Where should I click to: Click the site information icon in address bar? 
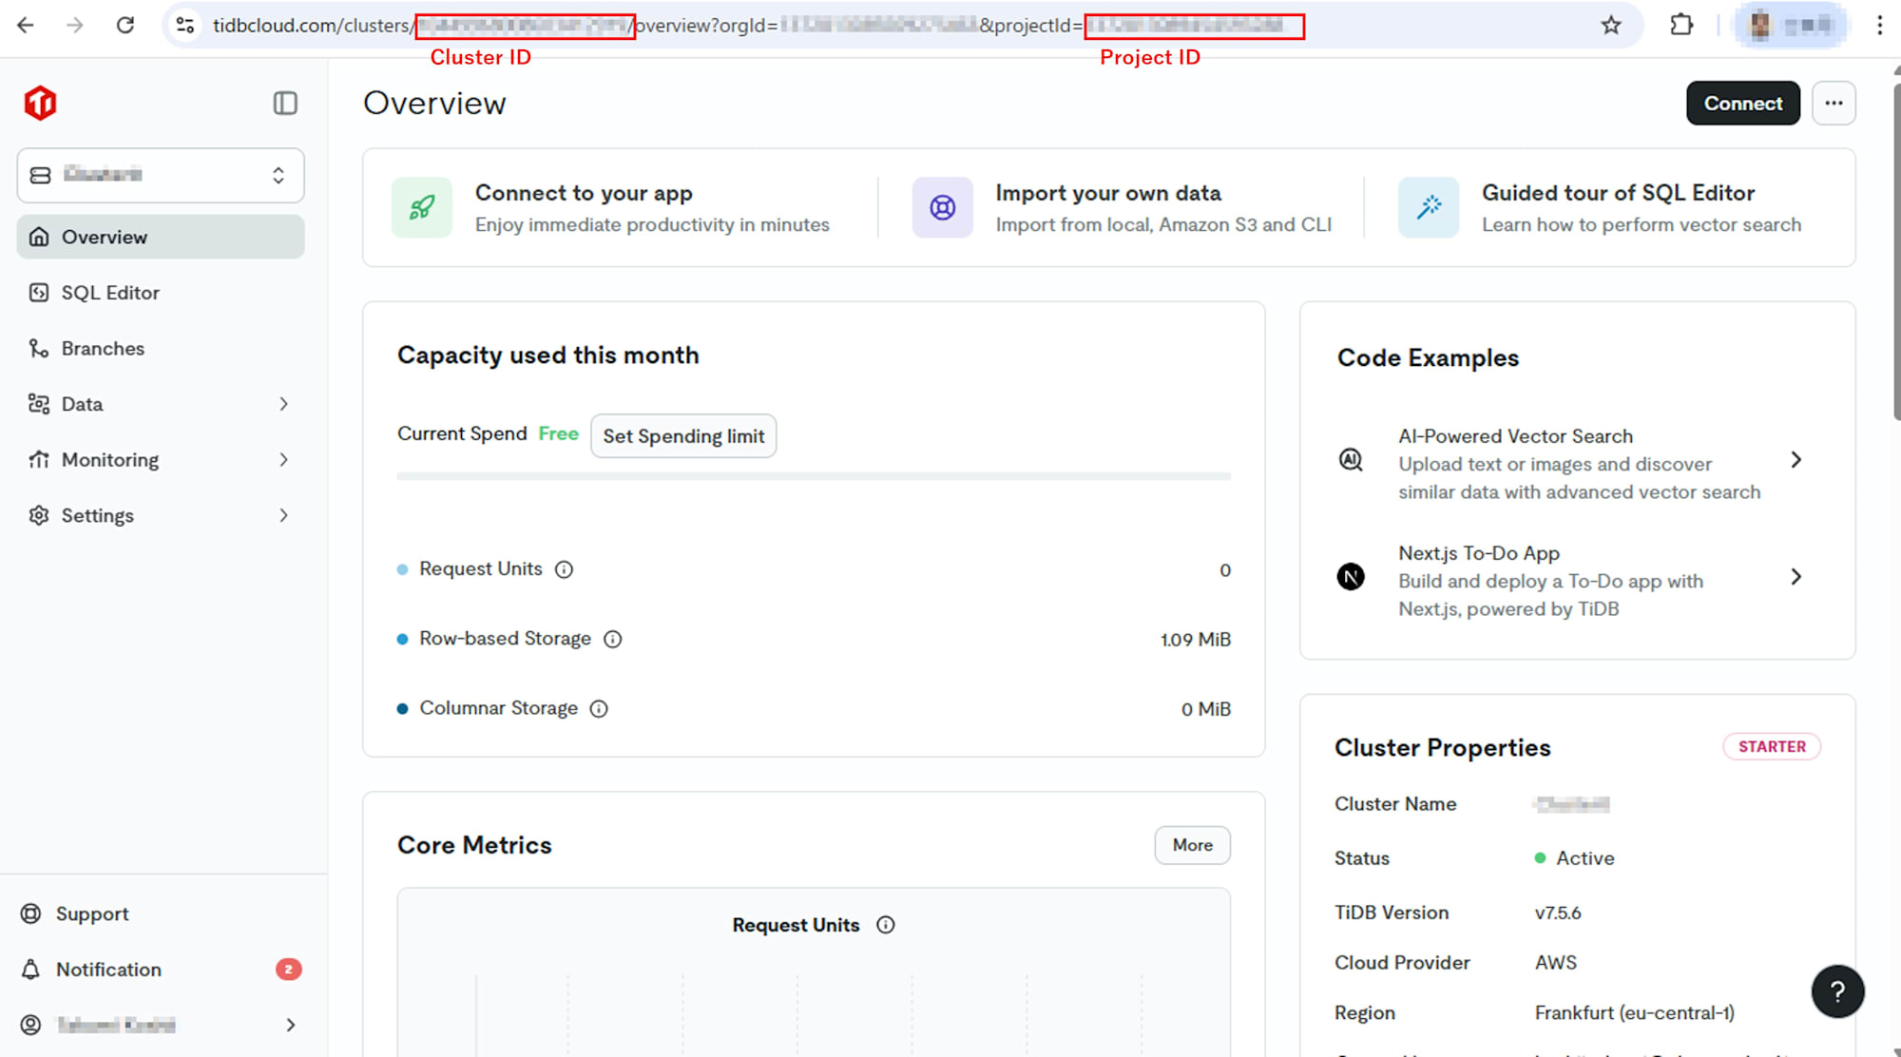pos(185,26)
